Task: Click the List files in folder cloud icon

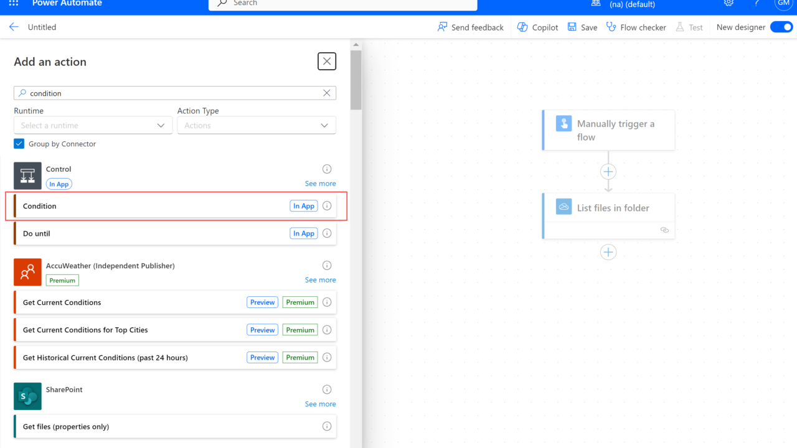Action: pos(564,207)
